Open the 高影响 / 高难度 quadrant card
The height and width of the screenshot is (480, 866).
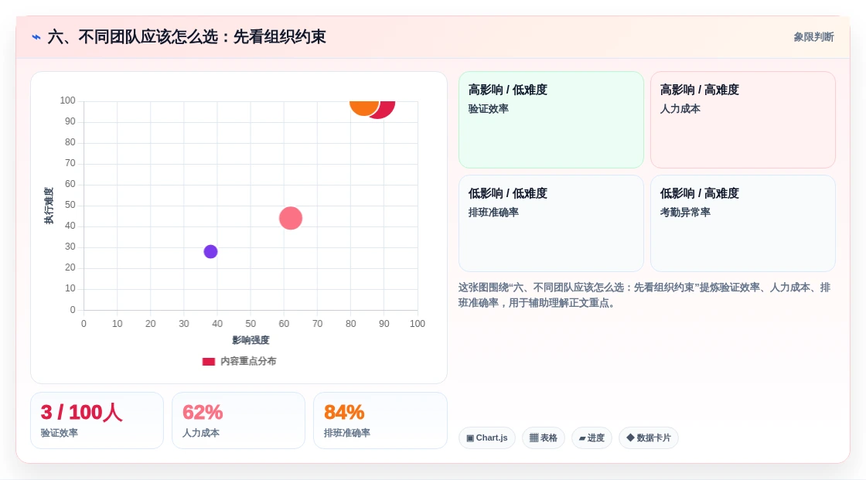click(x=743, y=120)
